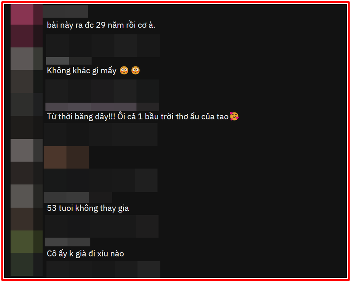This screenshot has height=282, width=351.
Task: Open blurred username above "Cô ấy k già" comment
Action: [x=67, y=242]
